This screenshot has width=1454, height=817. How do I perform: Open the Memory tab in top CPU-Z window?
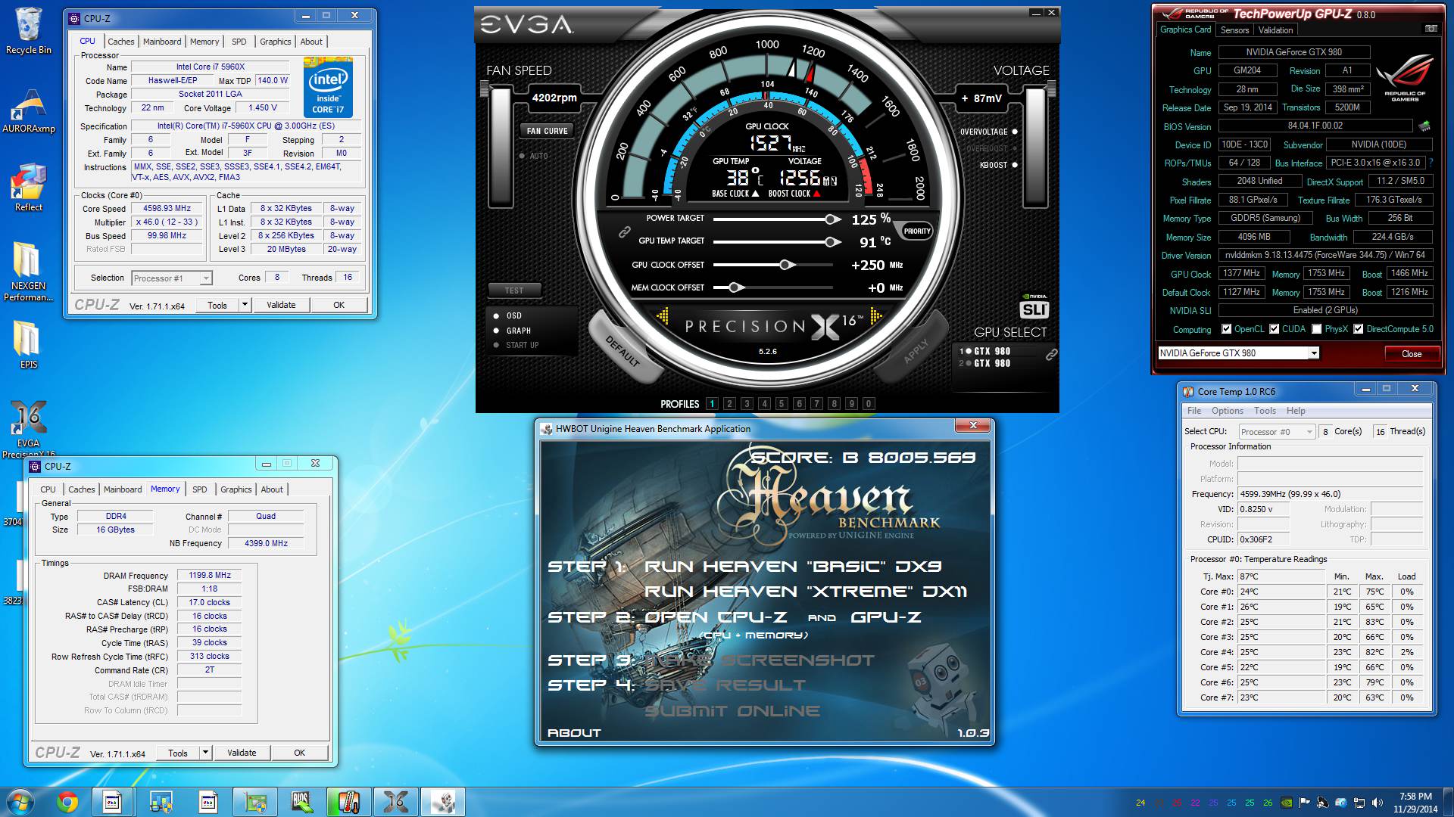click(x=204, y=42)
